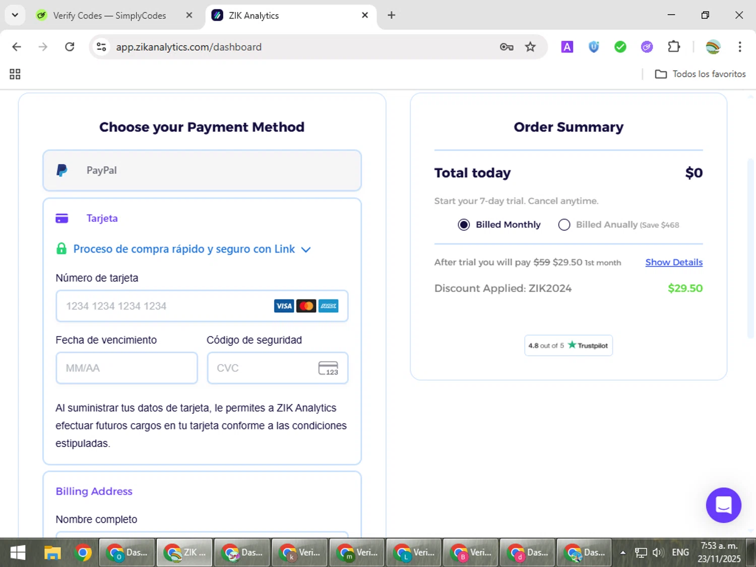Focus the Número de tarjeta field
This screenshot has height=567, width=756.
point(202,306)
